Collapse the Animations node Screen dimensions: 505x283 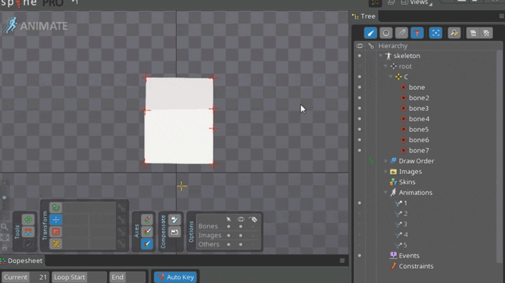[x=385, y=192]
